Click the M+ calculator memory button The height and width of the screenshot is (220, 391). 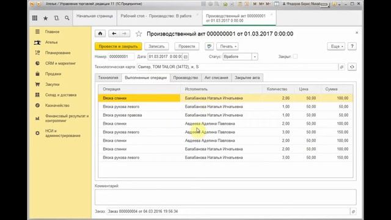(261, 4)
